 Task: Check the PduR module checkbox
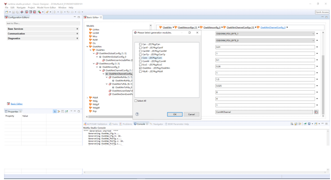[140, 71]
